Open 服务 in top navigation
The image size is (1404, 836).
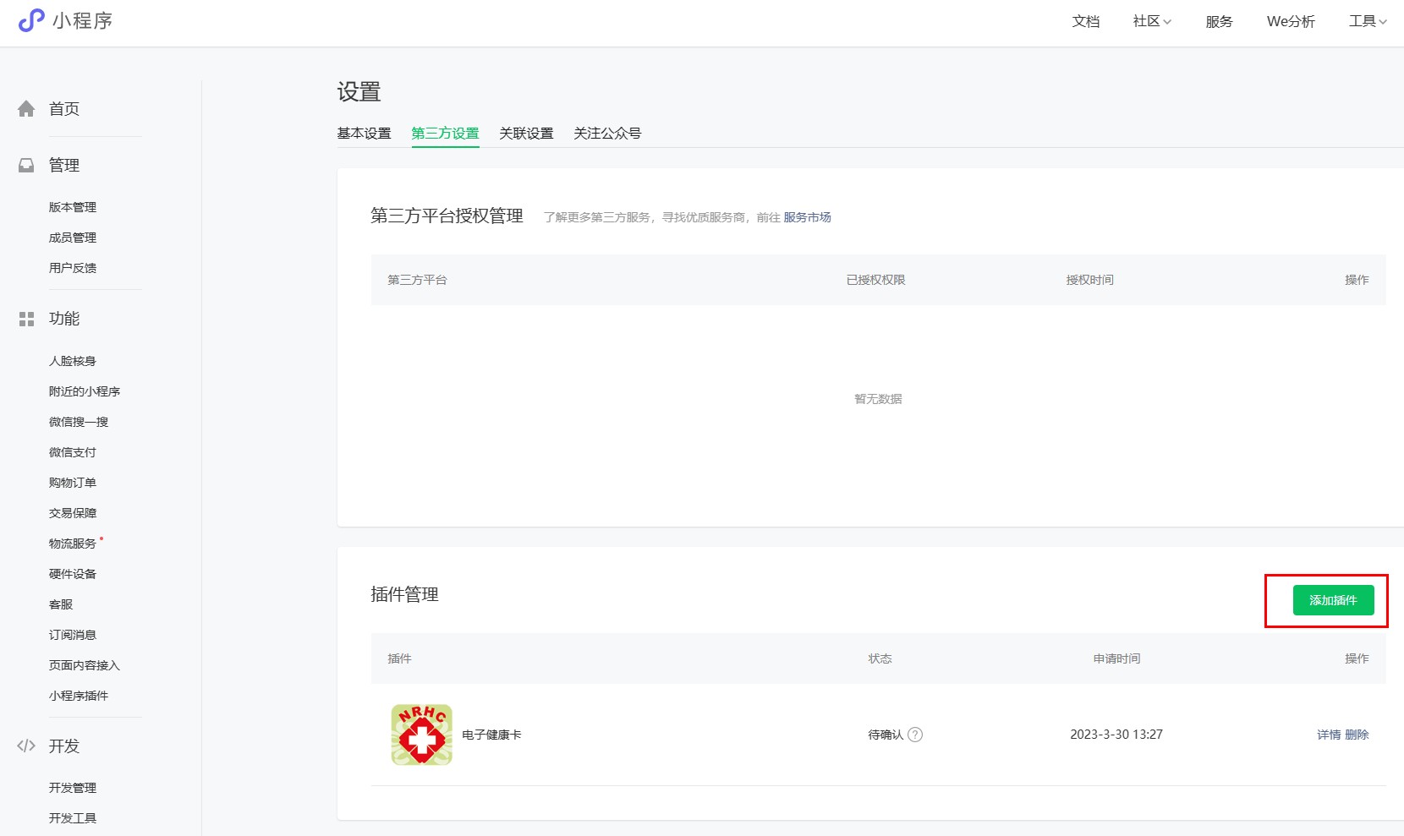tap(1219, 21)
